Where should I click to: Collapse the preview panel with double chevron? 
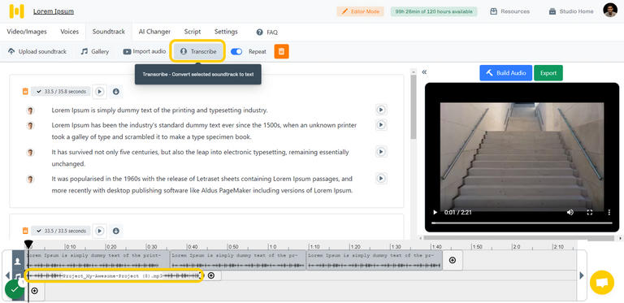424,72
